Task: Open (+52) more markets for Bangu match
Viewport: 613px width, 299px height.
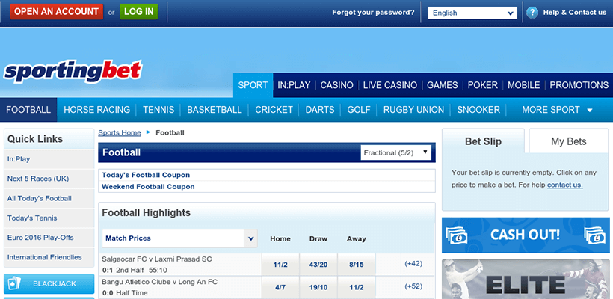Action: 413,286
